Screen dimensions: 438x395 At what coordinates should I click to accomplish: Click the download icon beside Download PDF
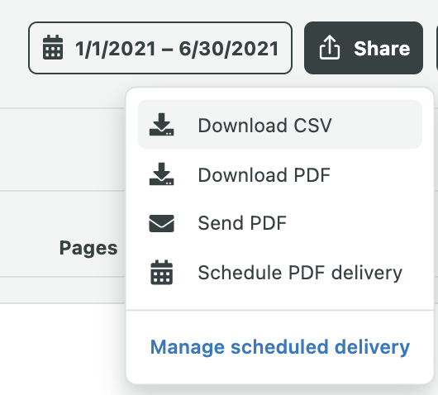(161, 174)
